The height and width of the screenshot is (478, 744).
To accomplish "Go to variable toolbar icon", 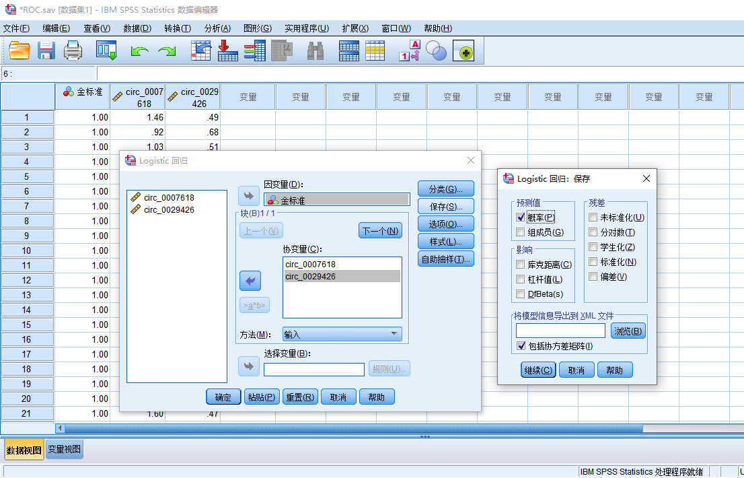I will 227,50.
